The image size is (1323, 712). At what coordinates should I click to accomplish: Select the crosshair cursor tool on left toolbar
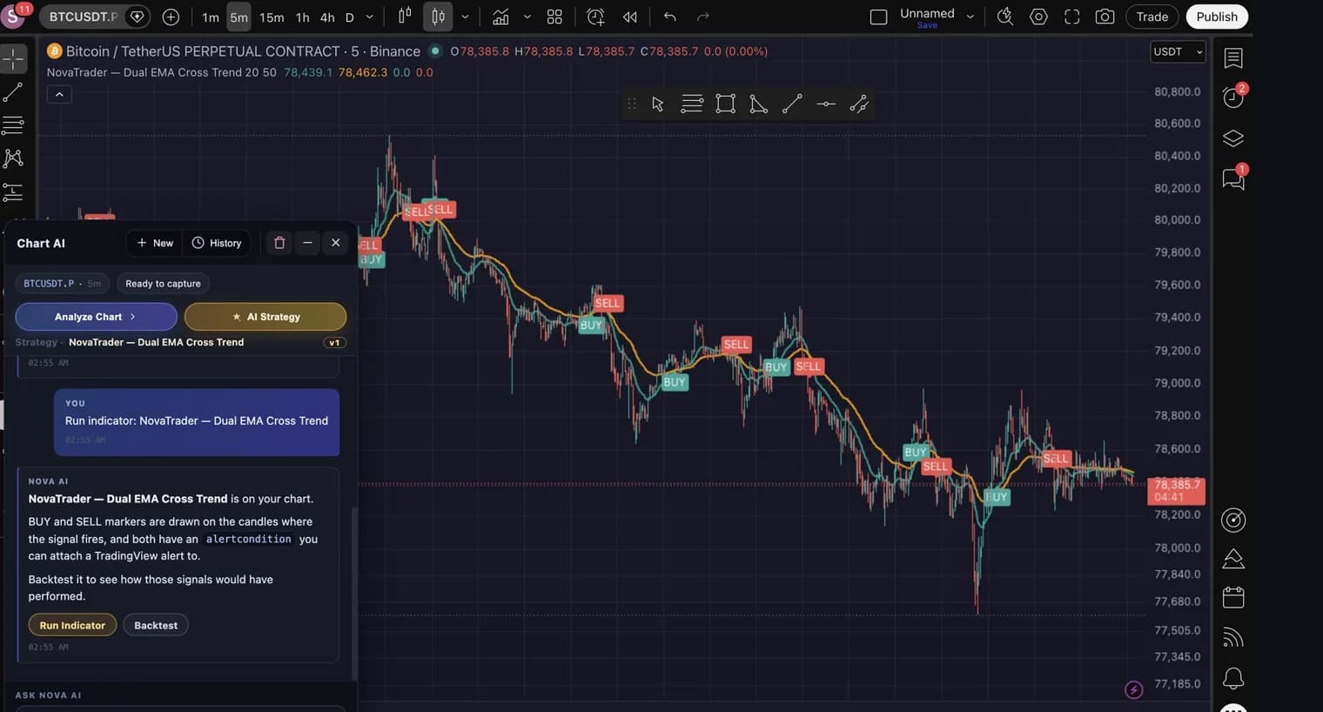click(x=13, y=59)
